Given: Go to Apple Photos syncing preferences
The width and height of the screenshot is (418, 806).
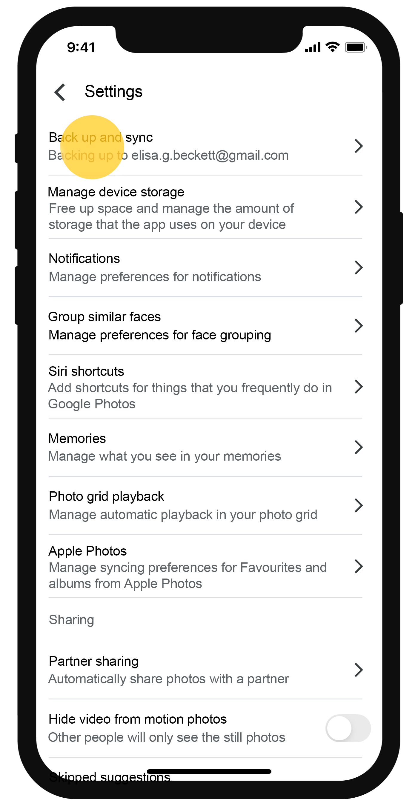Looking at the screenshot, I should pos(188,567).
